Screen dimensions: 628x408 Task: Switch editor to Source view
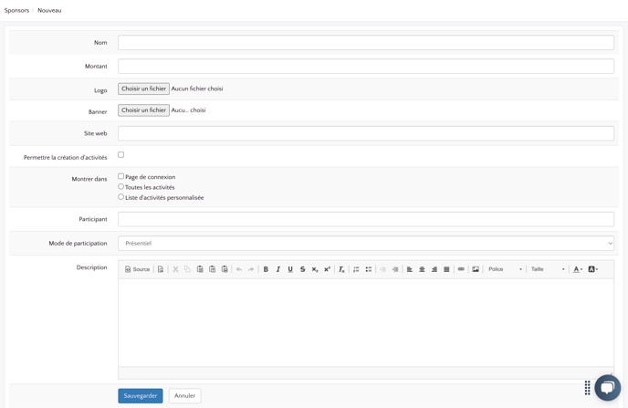137,269
